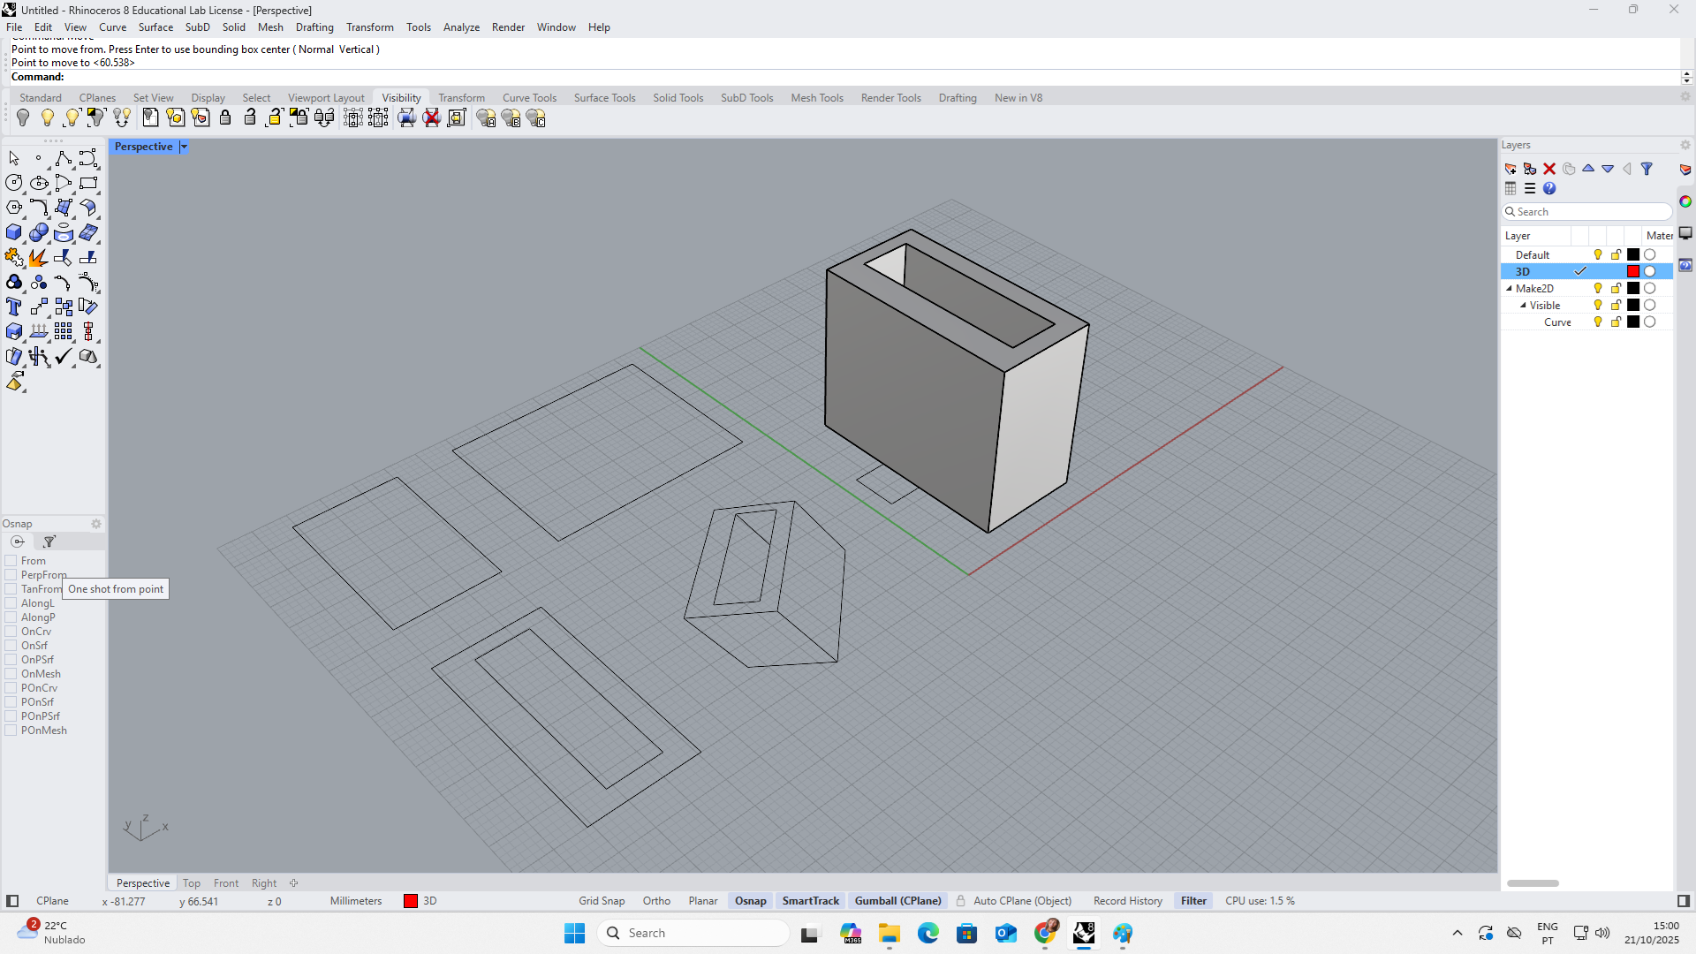1696x954 pixels.
Task: Open the Perspective viewport dropdown arrow
Action: pos(184,148)
